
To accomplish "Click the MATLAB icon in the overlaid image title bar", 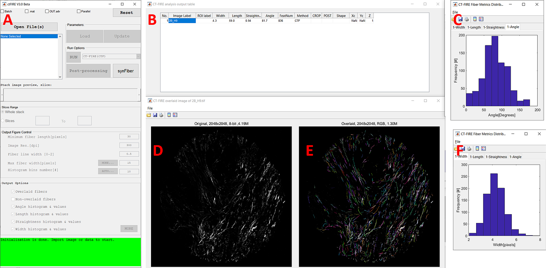I will pyautogui.click(x=150, y=101).
